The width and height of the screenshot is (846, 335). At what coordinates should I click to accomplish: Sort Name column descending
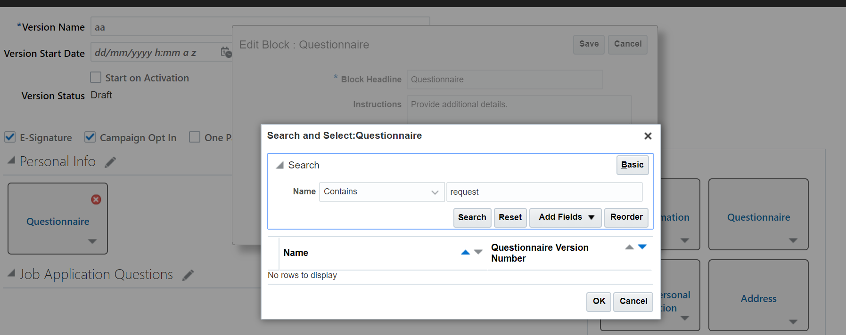click(x=478, y=253)
